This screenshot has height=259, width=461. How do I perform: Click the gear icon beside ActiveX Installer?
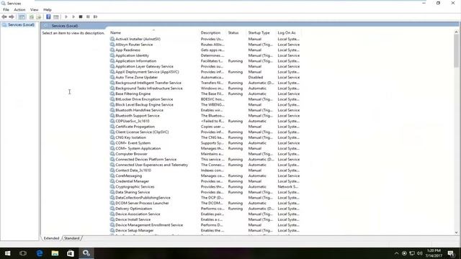pos(112,39)
